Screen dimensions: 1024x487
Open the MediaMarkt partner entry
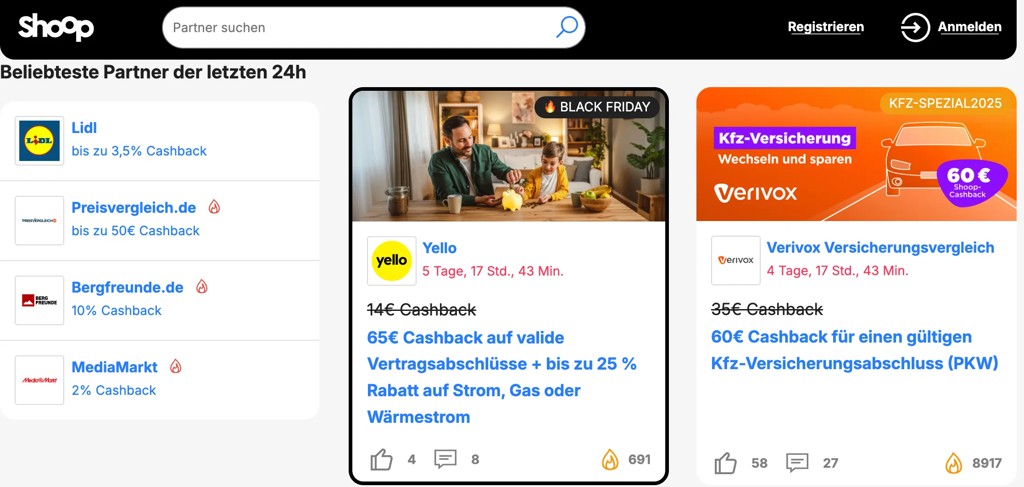point(160,380)
